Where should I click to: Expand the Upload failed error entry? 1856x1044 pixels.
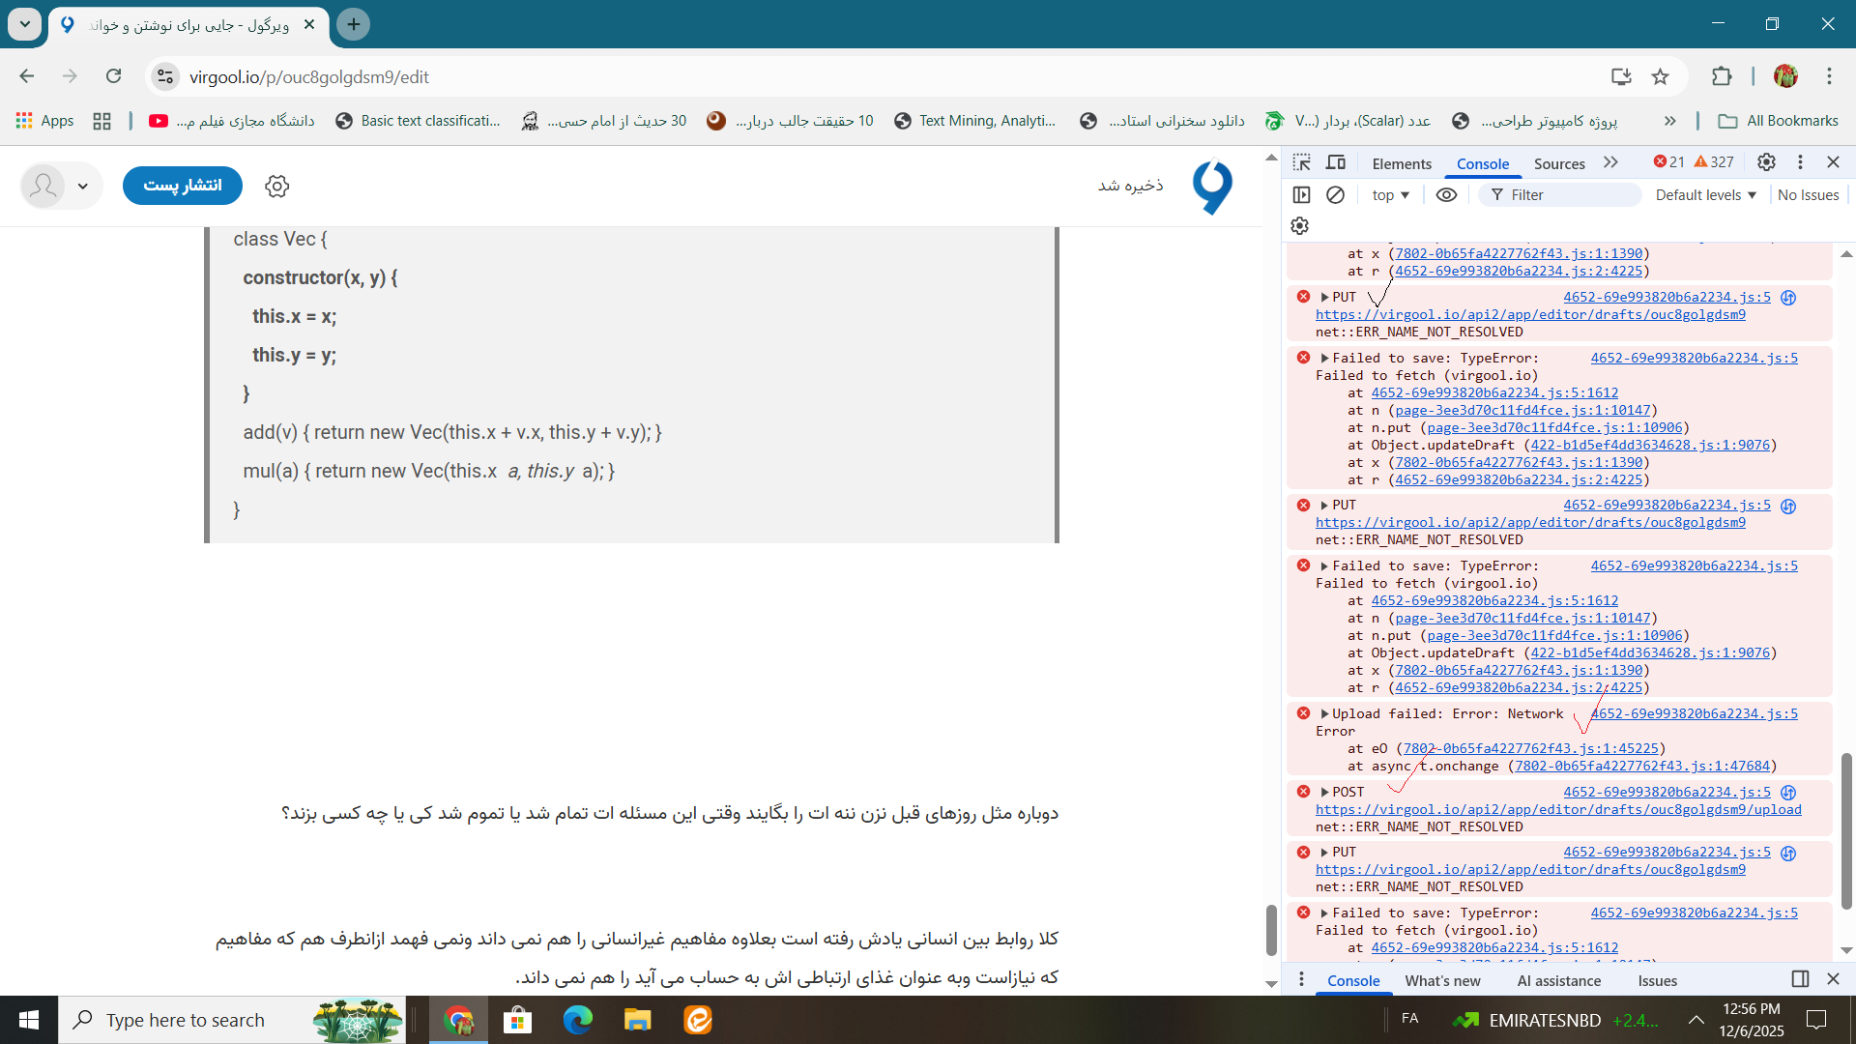[1325, 714]
